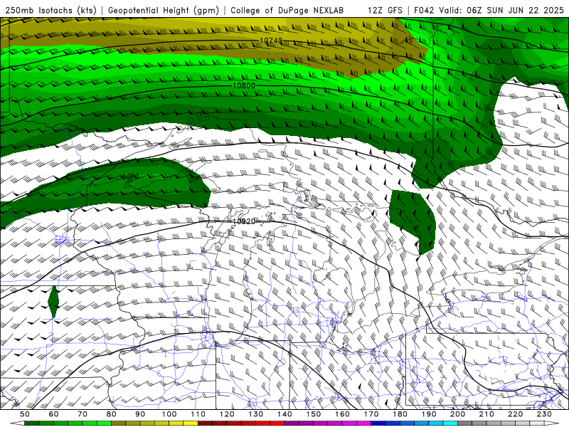Click the 110 value on the legend scale
This screenshot has height=427, width=569.
point(198,414)
